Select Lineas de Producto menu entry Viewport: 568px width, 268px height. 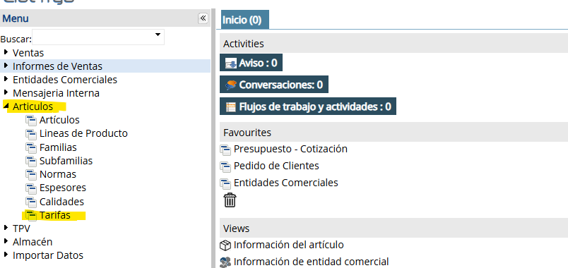[83, 133]
